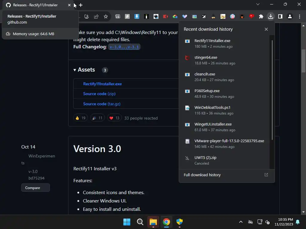Click the Downloads toolbar icon
The width and height of the screenshot is (306, 229).
[x=271, y=17]
